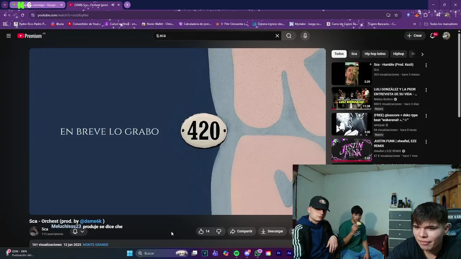Image resolution: width=461 pixels, height=259 pixels.
Task: Bookmark this page with the star
Action: (396, 15)
